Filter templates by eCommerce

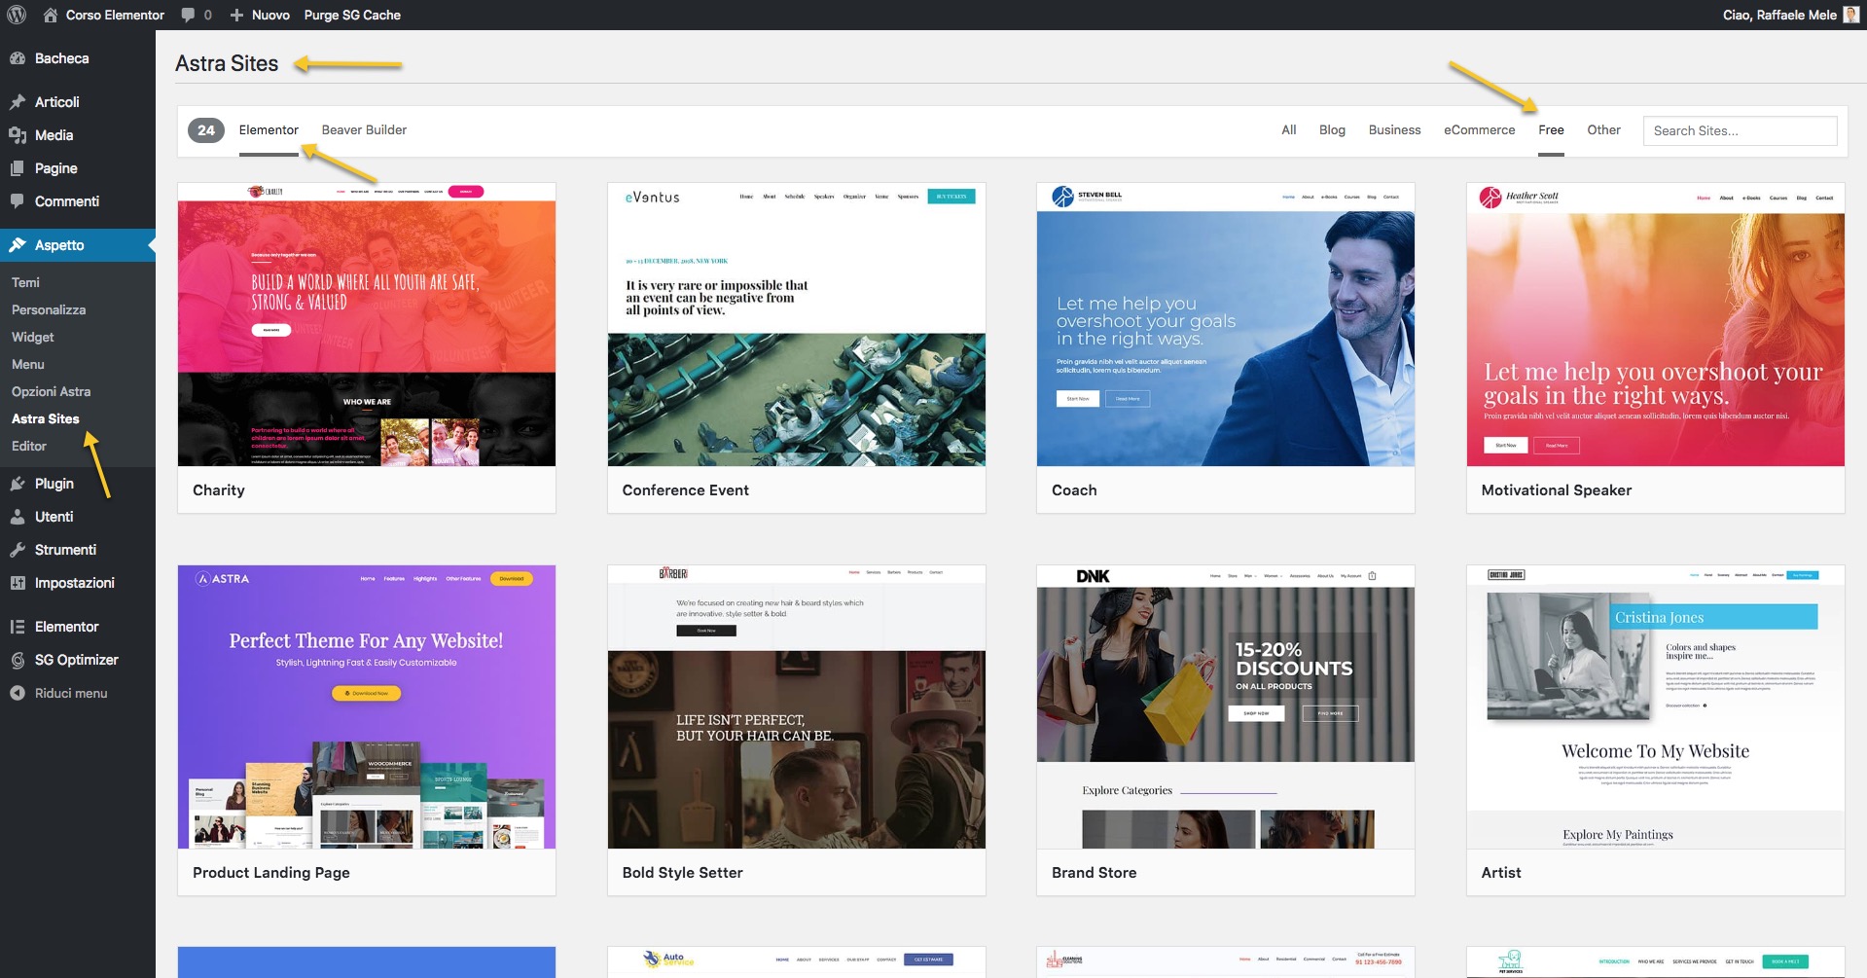(x=1478, y=129)
